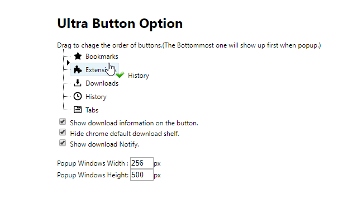Uncheck Hide chrome default download shelf

coord(63,132)
